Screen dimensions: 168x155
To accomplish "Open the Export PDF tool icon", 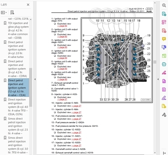I will (x=164, y=14).
